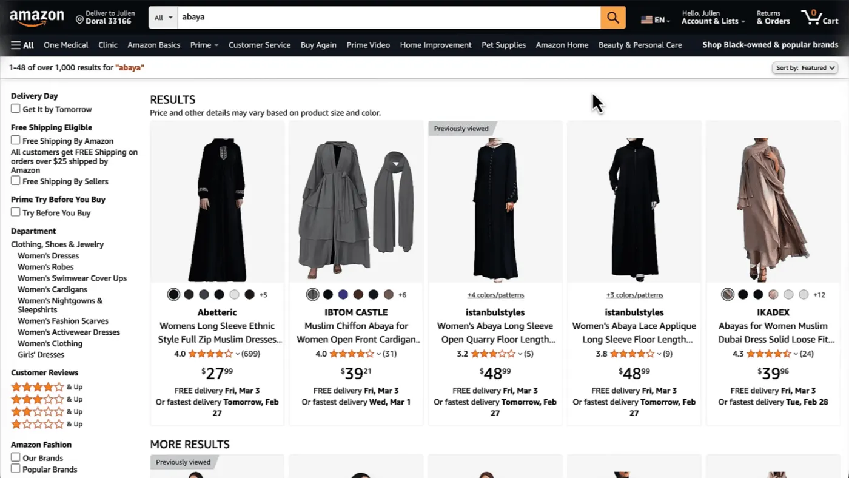Open Customer Service nav item
849x478 pixels.
coord(260,45)
